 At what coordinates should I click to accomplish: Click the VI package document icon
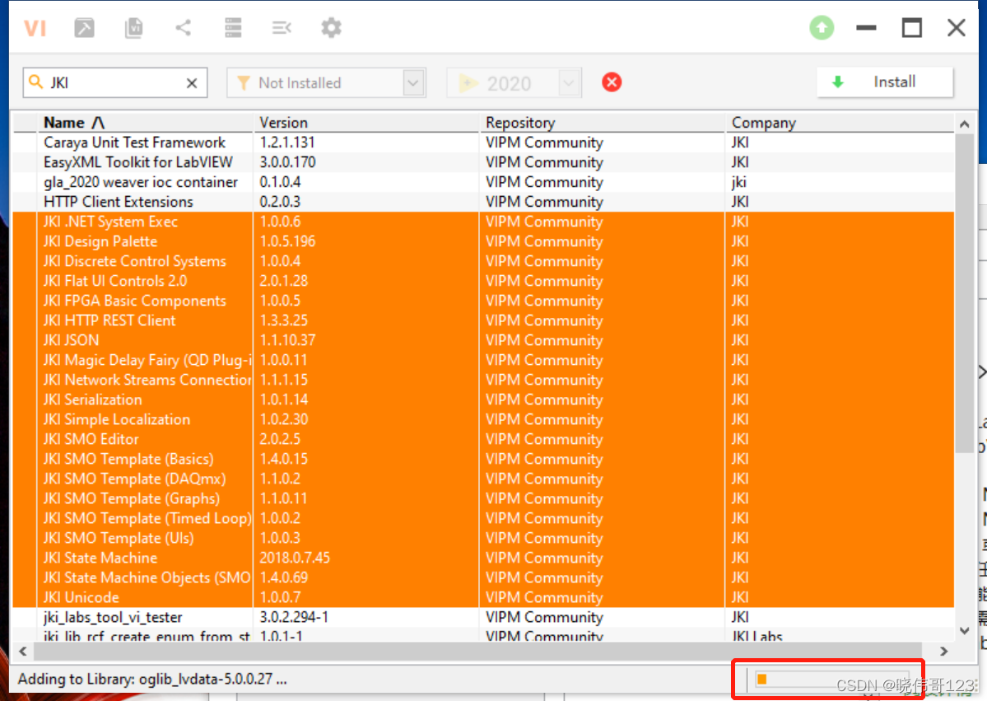coord(133,28)
